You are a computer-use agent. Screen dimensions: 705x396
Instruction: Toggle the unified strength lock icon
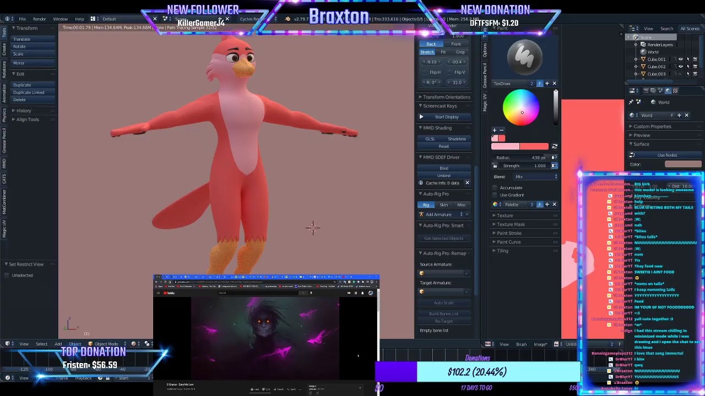tap(495, 166)
